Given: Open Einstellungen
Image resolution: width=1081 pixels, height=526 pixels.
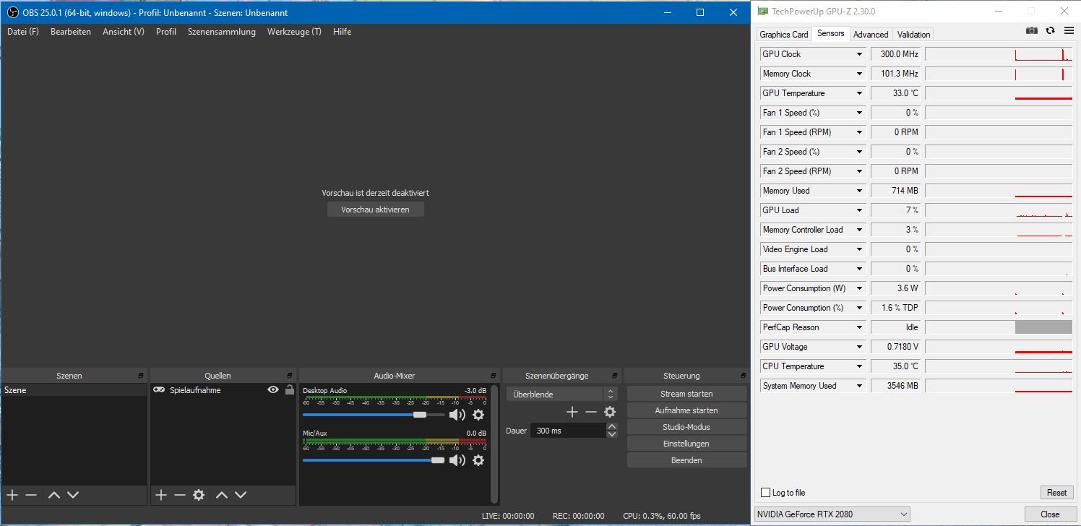Looking at the screenshot, I should pyautogui.click(x=686, y=444).
